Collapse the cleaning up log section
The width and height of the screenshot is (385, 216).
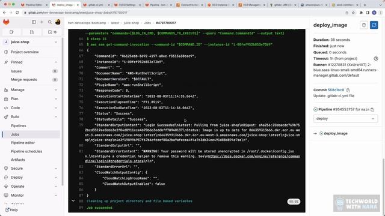pos(73,201)
